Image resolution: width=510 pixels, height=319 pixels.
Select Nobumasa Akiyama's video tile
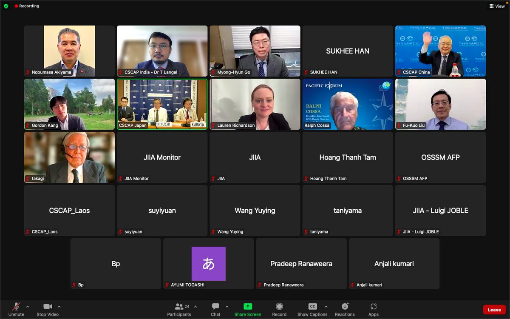click(x=69, y=51)
